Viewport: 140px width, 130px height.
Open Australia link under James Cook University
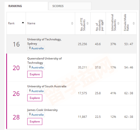tap(37, 115)
